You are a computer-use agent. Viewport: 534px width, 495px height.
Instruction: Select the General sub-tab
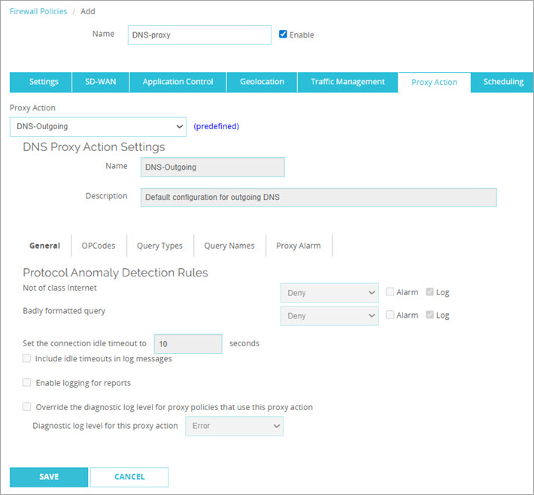click(44, 246)
